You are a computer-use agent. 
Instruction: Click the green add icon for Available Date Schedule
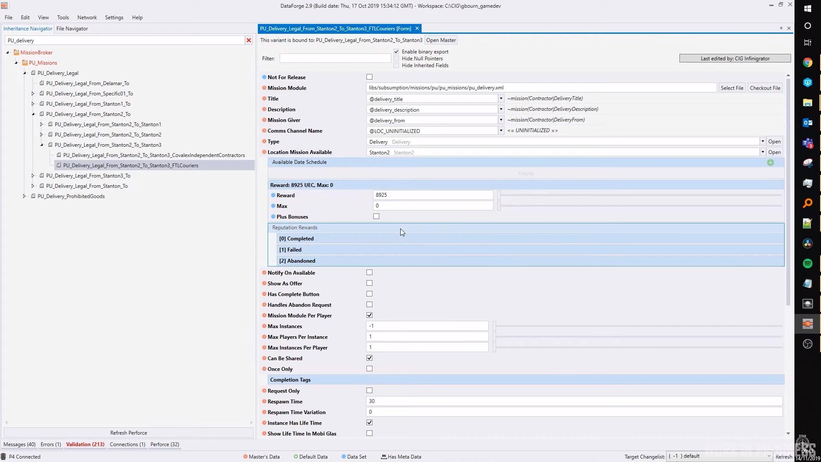(x=770, y=163)
